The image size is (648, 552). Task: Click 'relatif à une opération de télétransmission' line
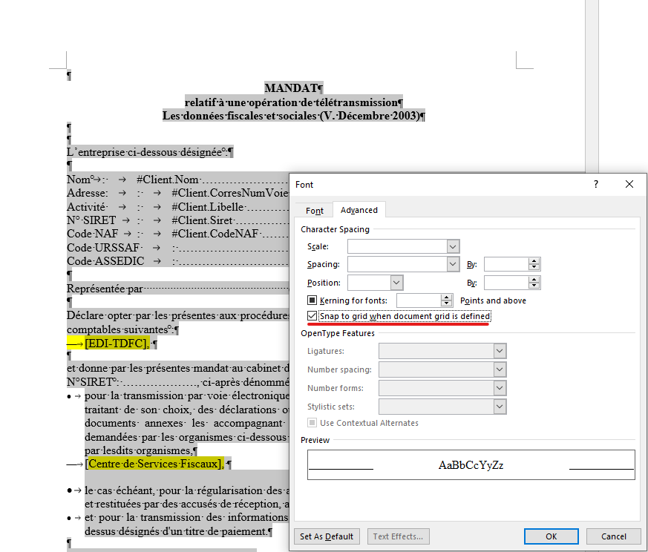[x=293, y=102]
